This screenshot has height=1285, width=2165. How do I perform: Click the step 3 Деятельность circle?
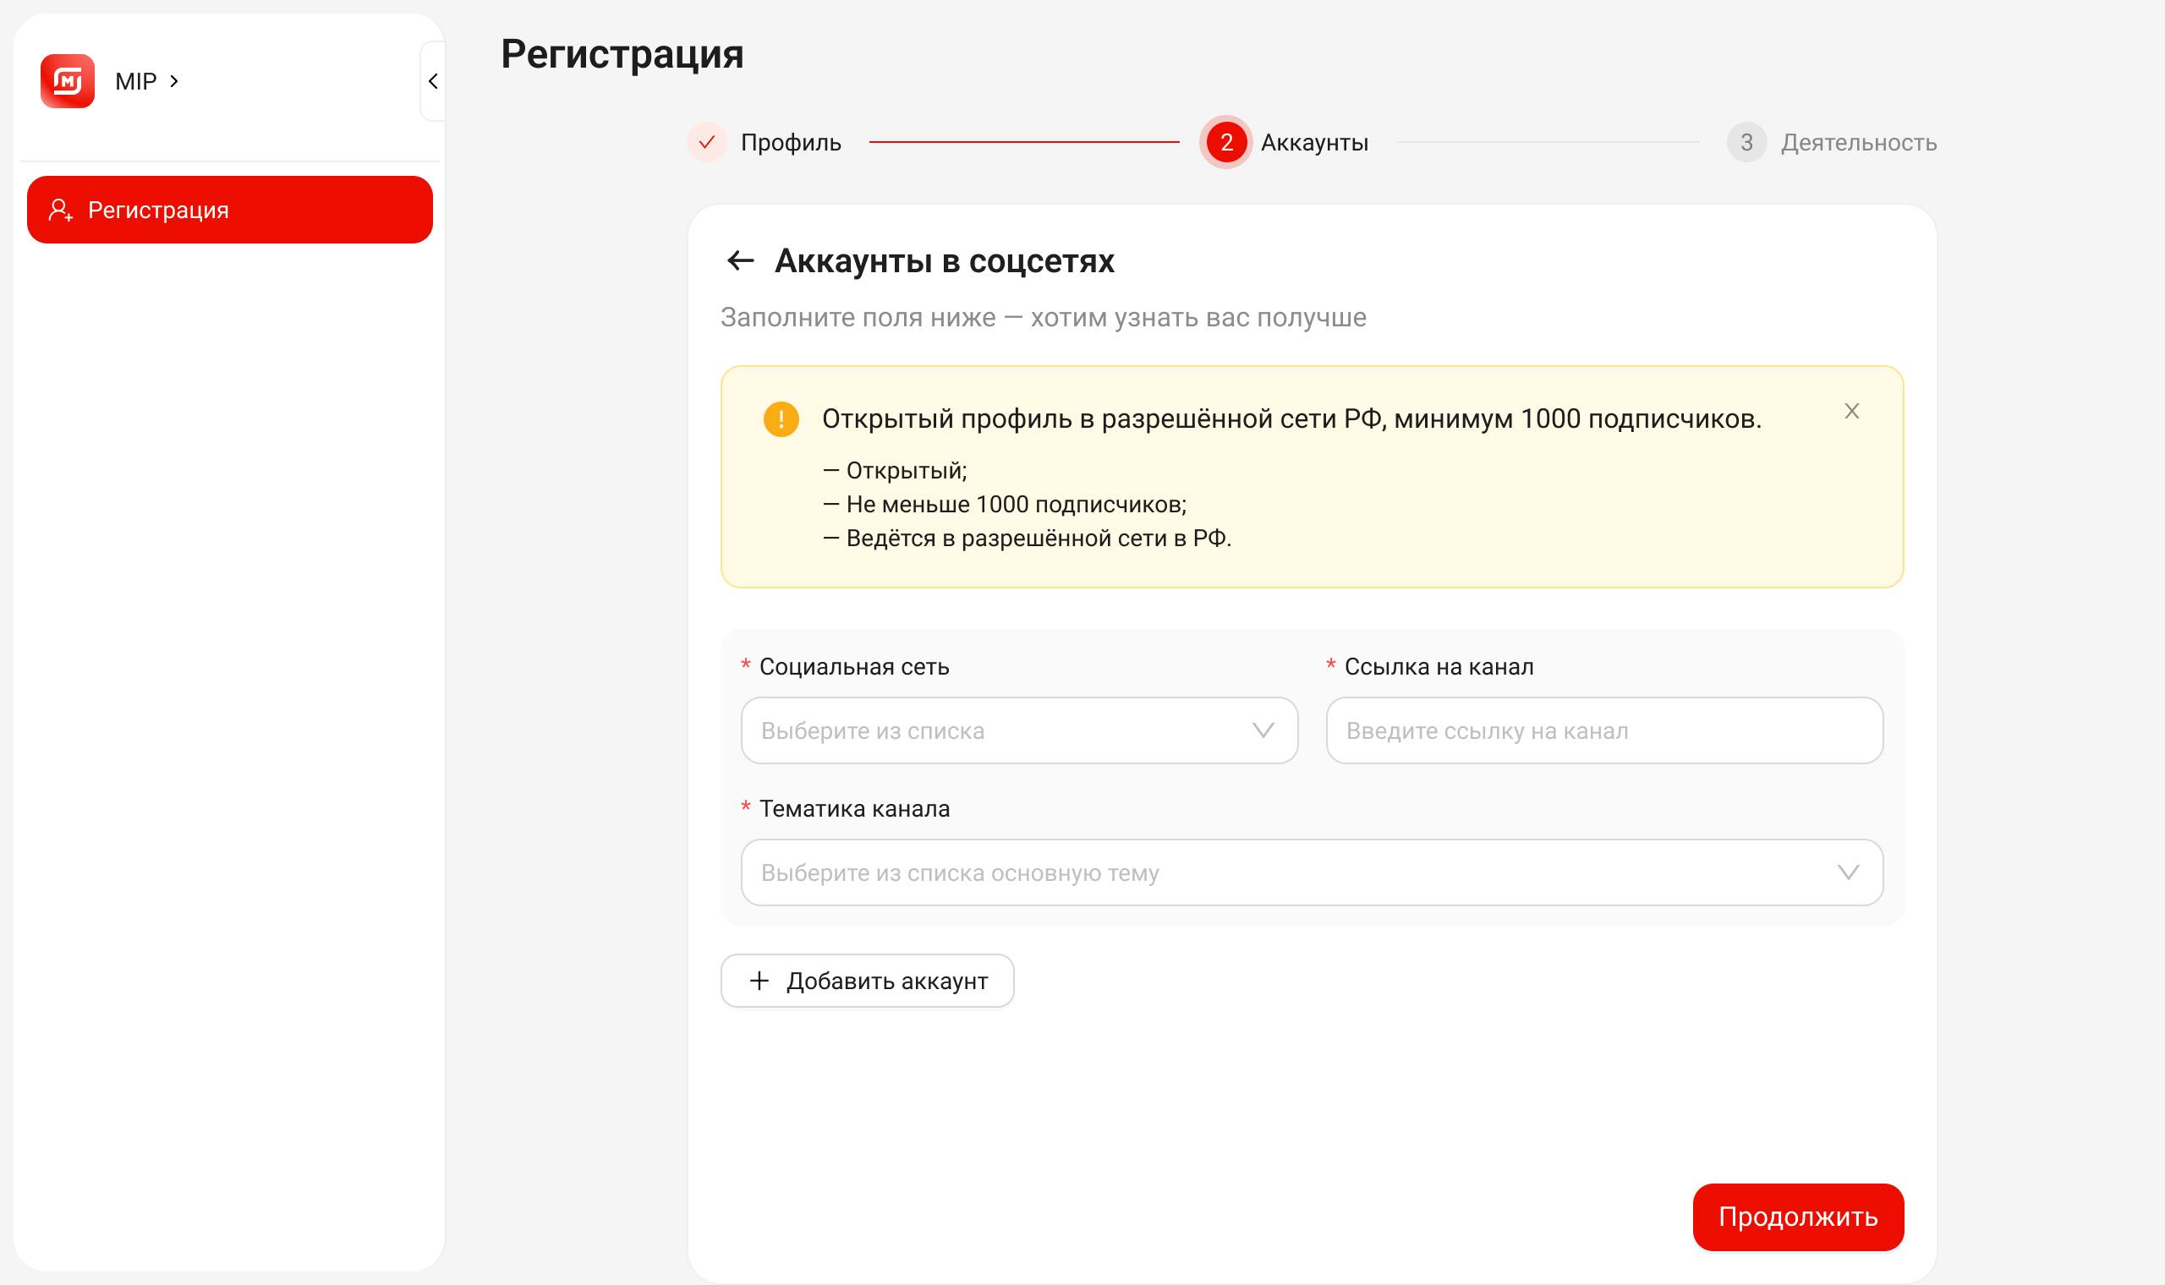(x=1746, y=142)
